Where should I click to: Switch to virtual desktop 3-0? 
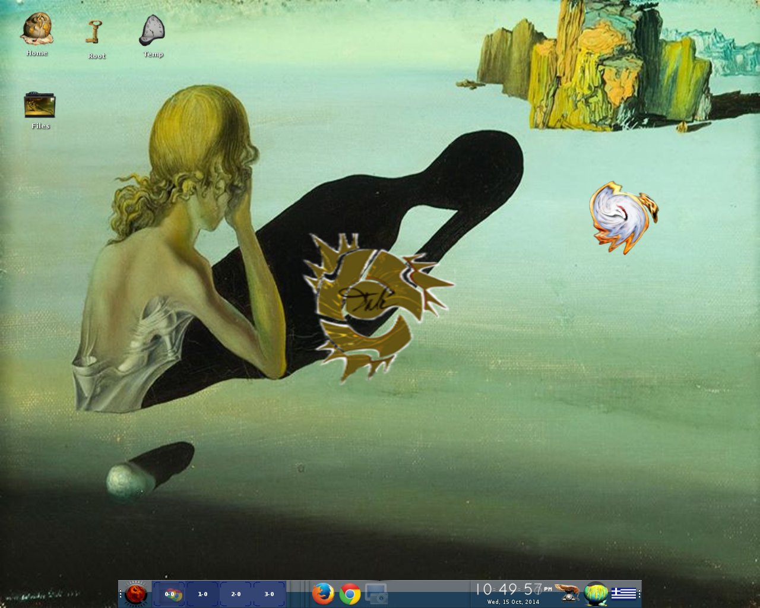(x=269, y=594)
